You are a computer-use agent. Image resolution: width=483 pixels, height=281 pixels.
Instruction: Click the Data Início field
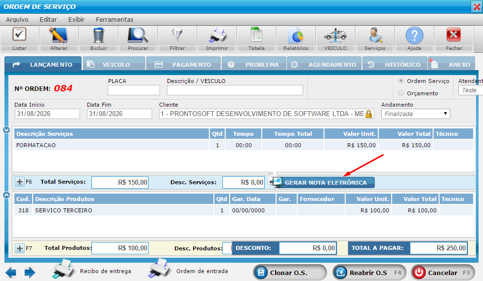(47, 114)
